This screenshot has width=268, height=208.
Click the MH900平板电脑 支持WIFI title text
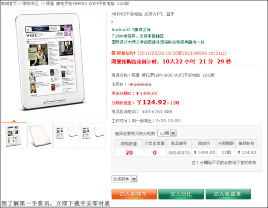[x=143, y=14]
